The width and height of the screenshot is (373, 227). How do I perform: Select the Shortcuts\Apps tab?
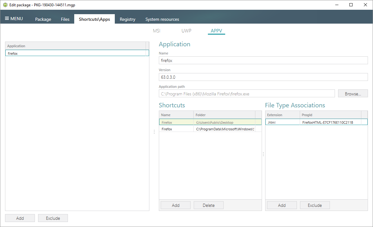point(94,19)
